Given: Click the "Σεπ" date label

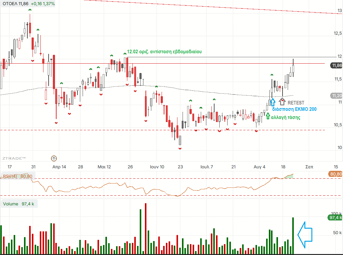Looking at the screenshot, I should pos(309,167).
